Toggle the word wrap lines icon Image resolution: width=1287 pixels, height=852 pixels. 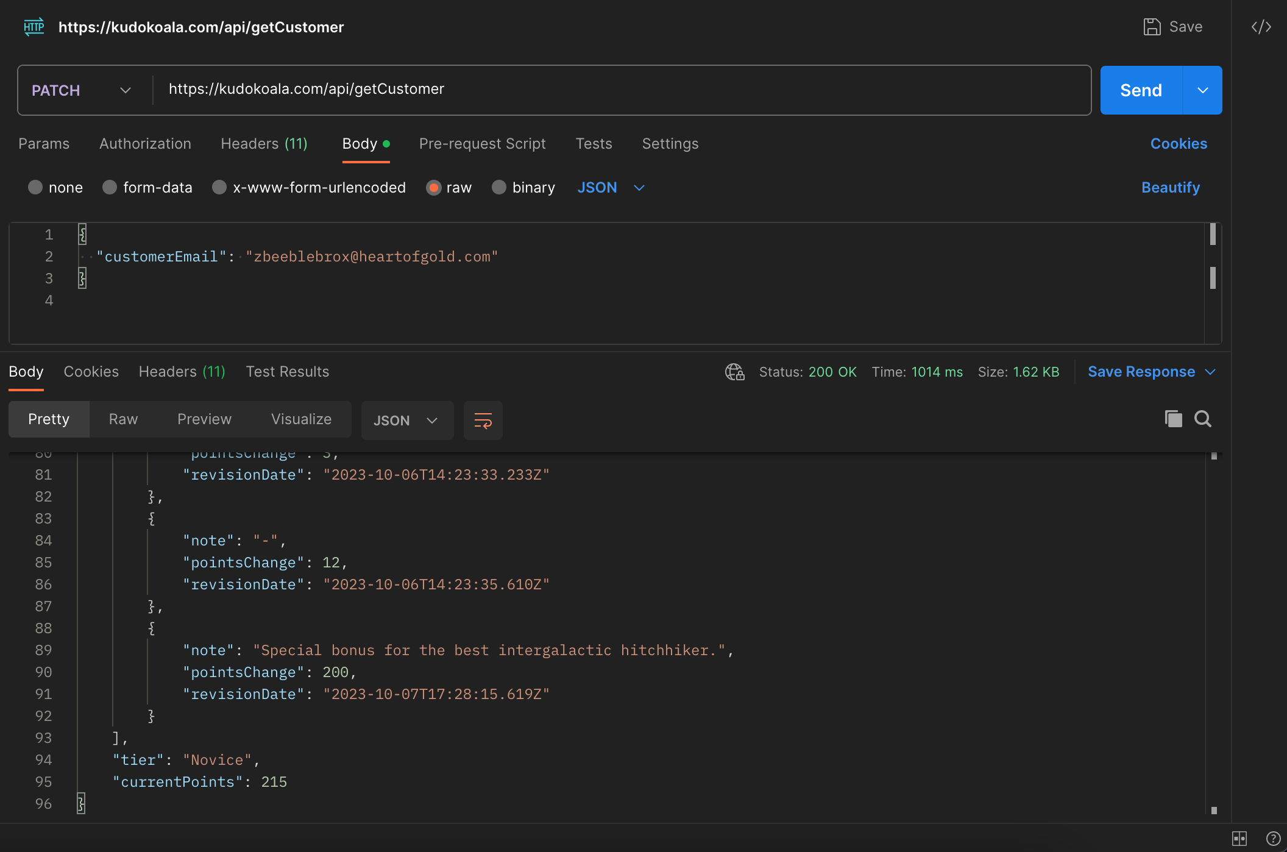coord(483,421)
